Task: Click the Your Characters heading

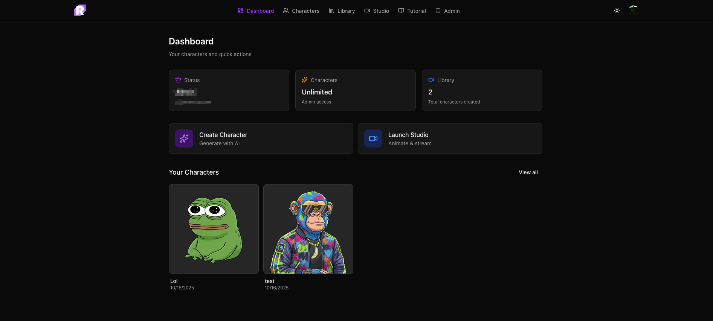Action: (194, 172)
